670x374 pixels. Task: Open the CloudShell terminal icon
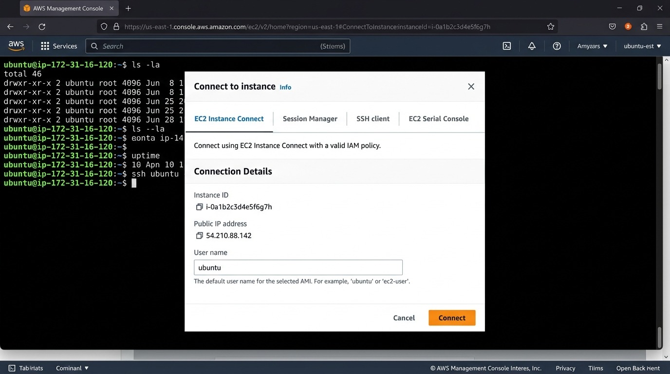click(x=507, y=46)
